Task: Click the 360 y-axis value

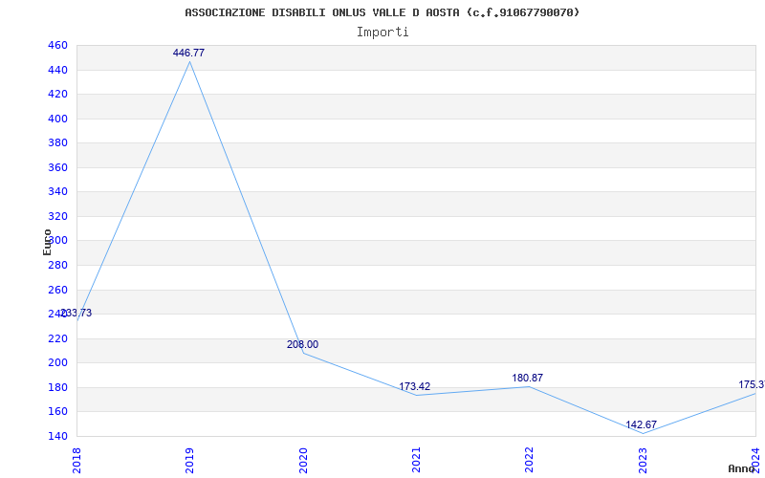Action: tap(57, 167)
